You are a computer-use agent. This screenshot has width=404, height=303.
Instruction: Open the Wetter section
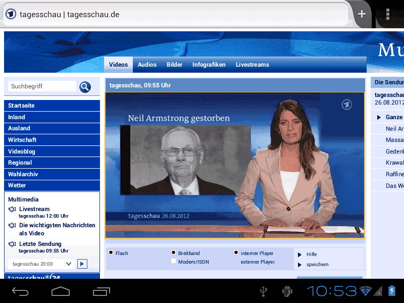pos(52,185)
